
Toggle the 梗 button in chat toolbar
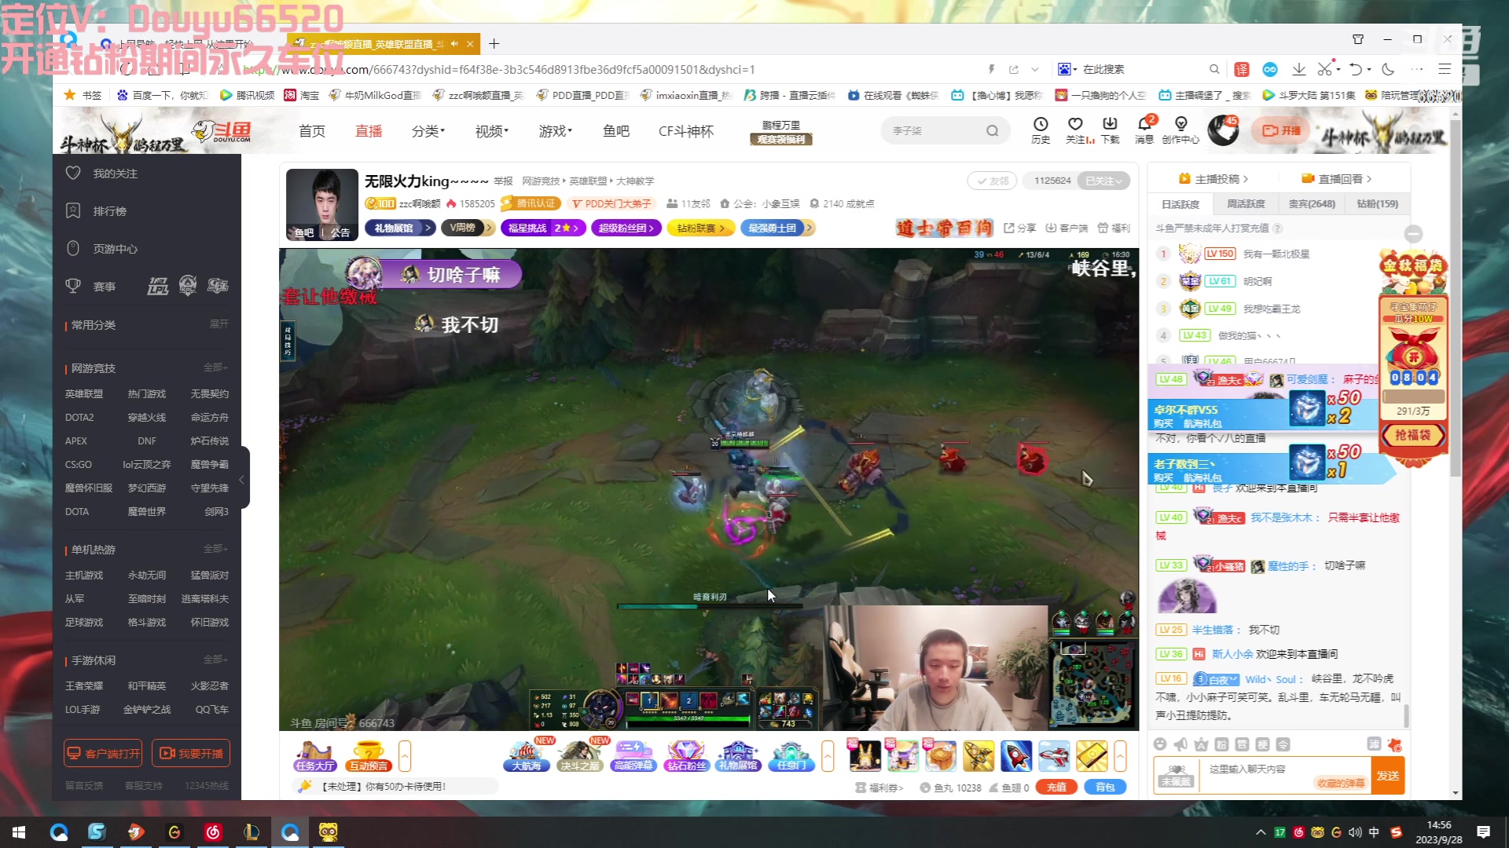click(1262, 744)
